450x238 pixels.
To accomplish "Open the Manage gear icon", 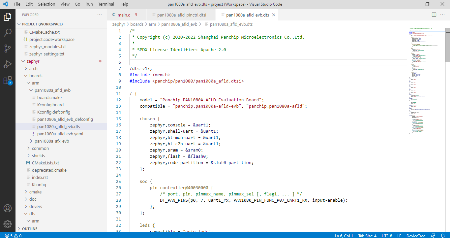I will point(8,224).
